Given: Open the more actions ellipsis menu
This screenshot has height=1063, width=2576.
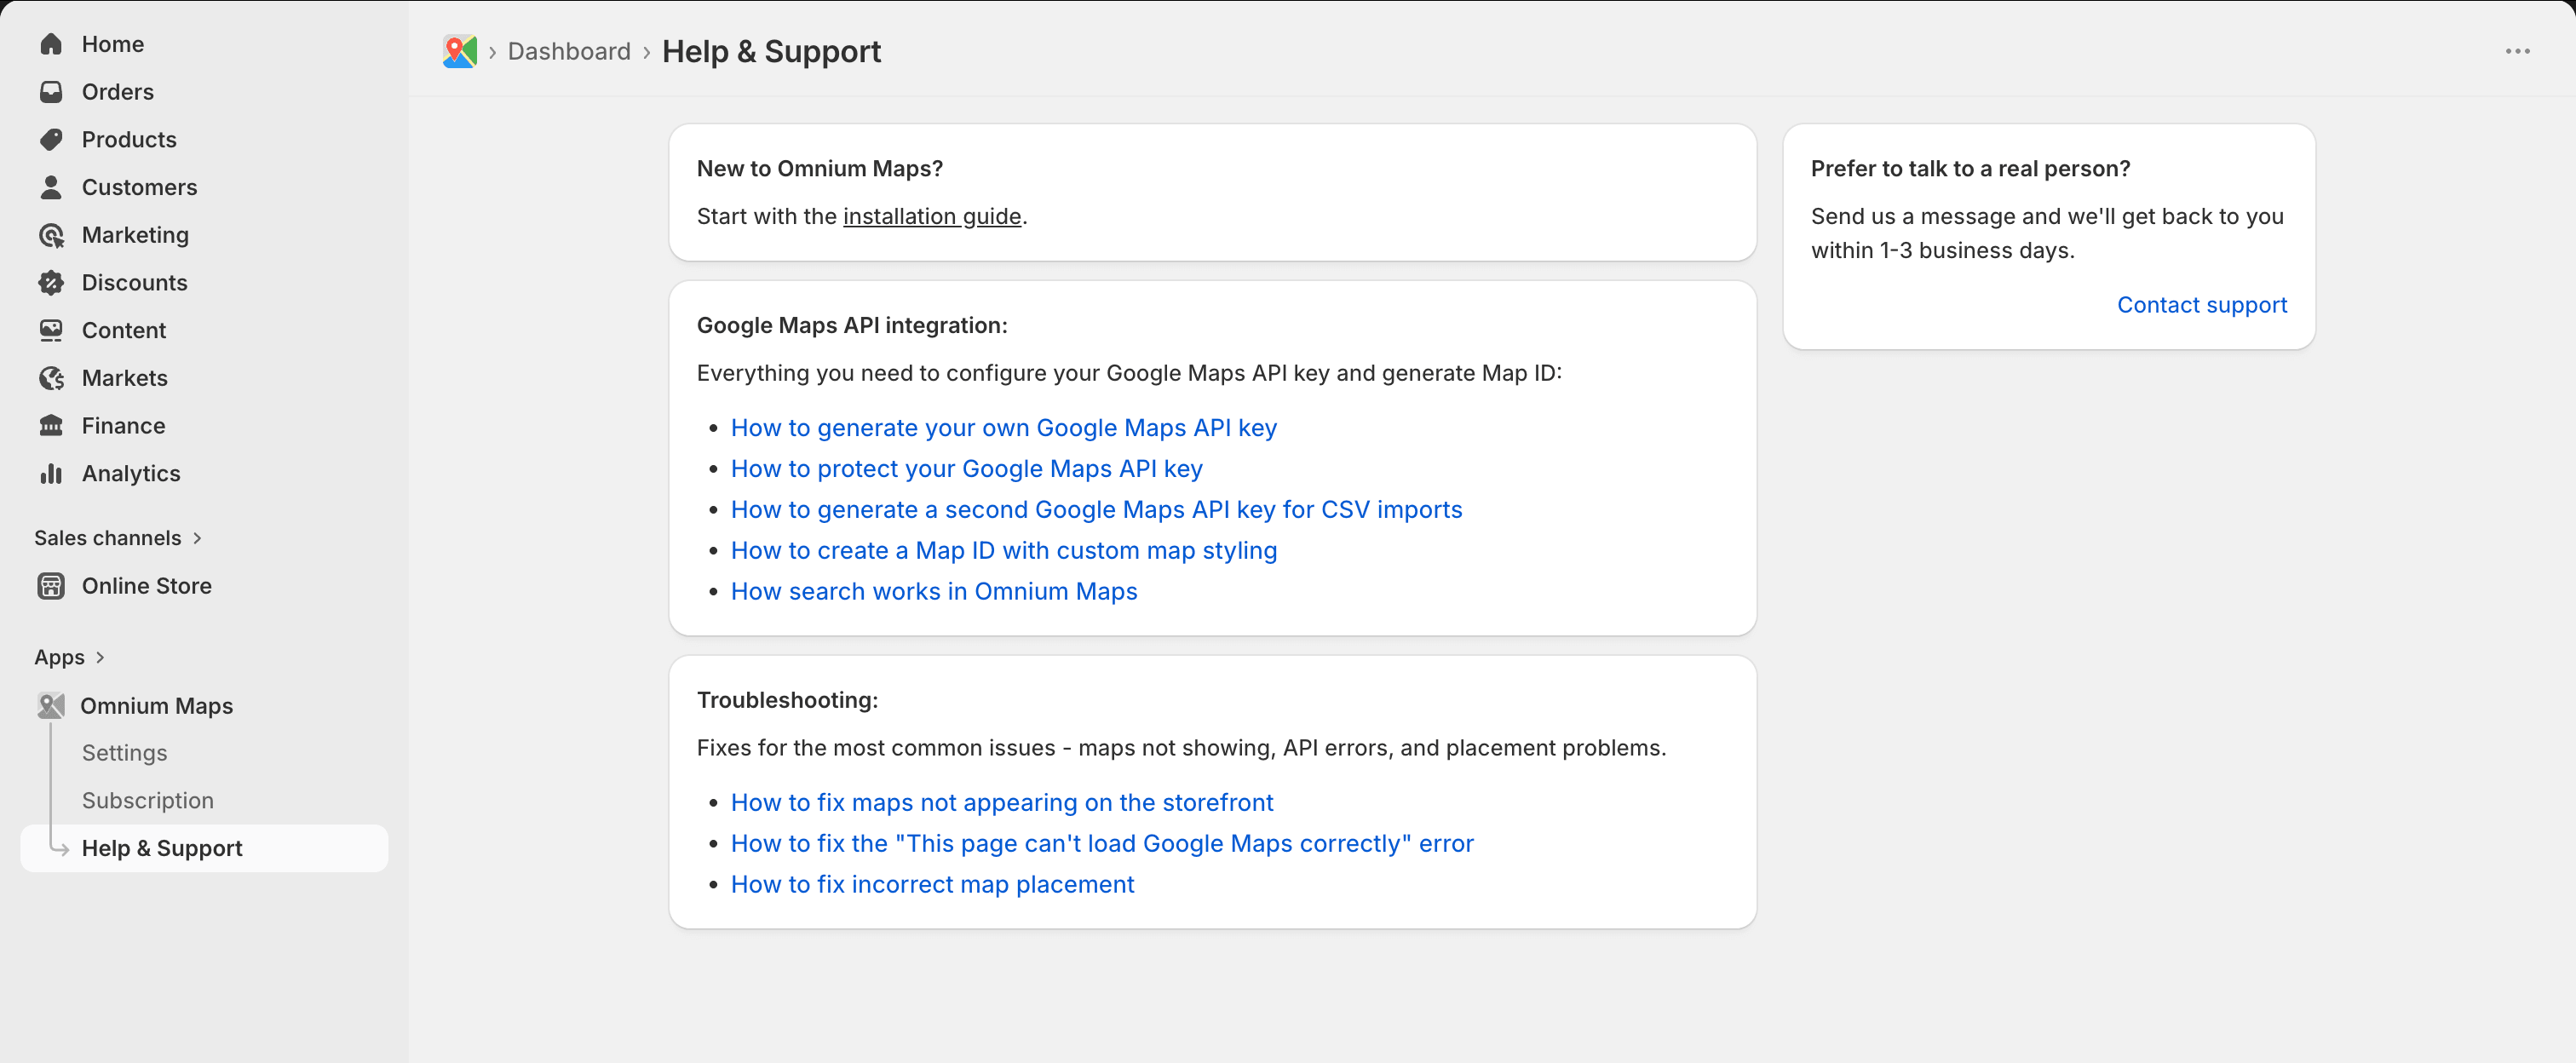Looking at the screenshot, I should point(2518,51).
